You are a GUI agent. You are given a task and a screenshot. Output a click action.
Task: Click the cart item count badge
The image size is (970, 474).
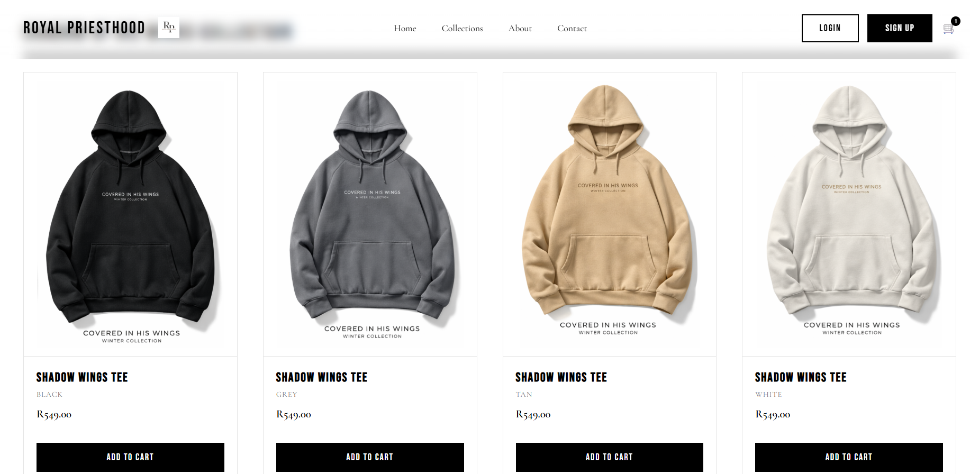[955, 21]
